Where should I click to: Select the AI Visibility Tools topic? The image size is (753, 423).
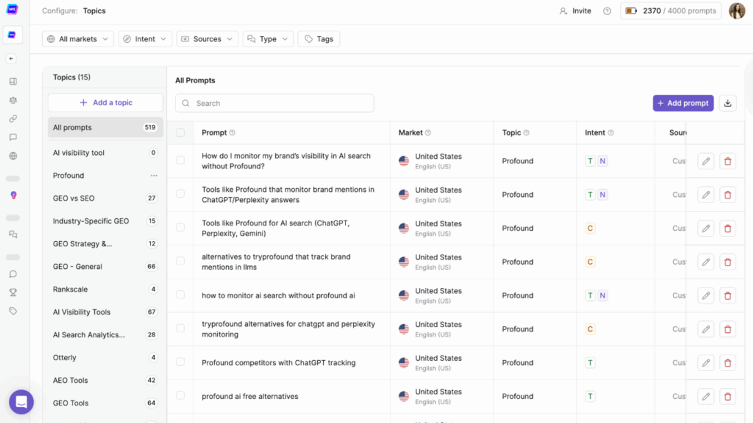(105, 312)
